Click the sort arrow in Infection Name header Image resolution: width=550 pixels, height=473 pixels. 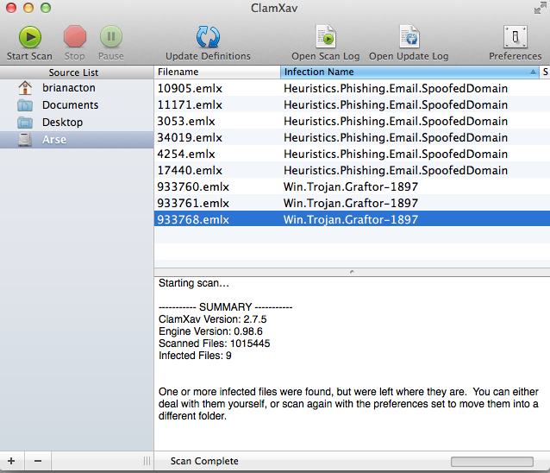point(533,72)
